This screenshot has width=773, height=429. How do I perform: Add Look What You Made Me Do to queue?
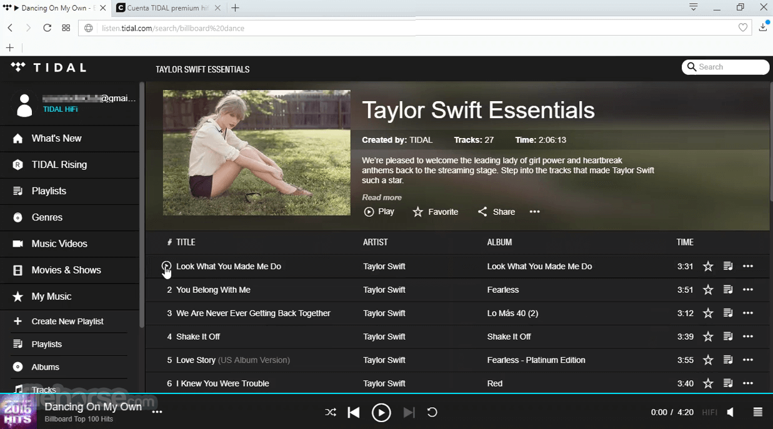tap(728, 267)
